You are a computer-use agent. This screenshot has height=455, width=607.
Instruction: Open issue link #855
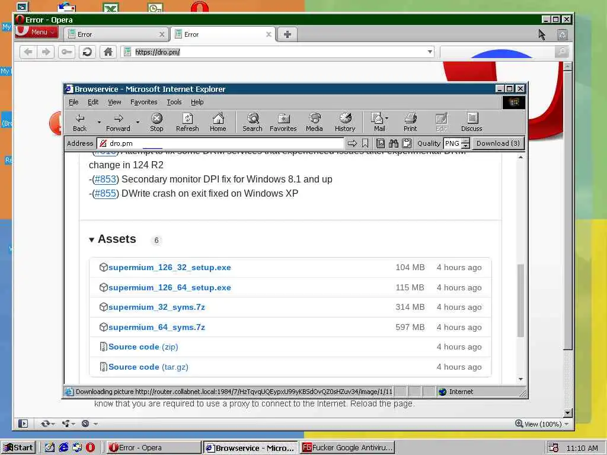click(106, 194)
